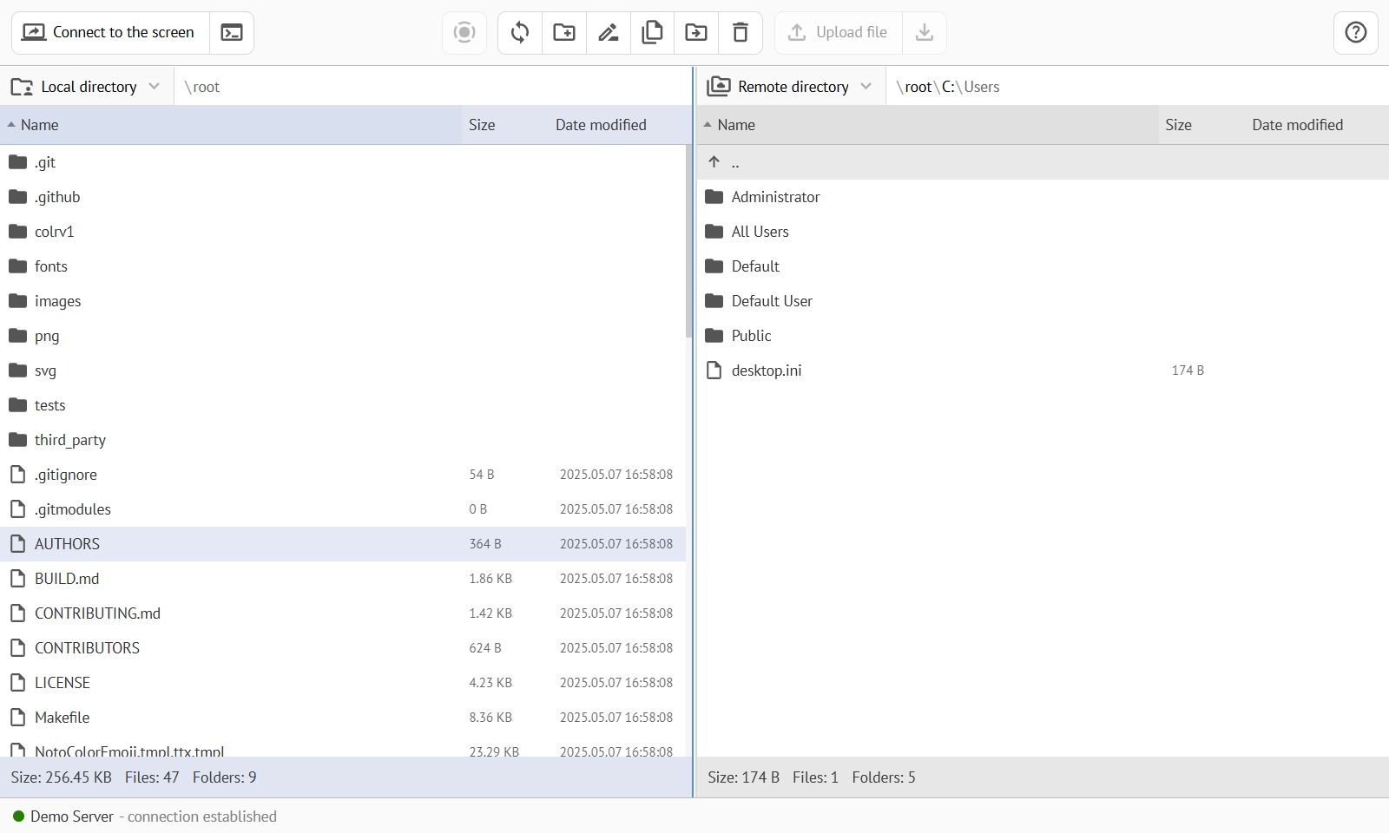Click the refresh directory icon
Image resolution: width=1389 pixels, height=833 pixels.
[x=520, y=33]
